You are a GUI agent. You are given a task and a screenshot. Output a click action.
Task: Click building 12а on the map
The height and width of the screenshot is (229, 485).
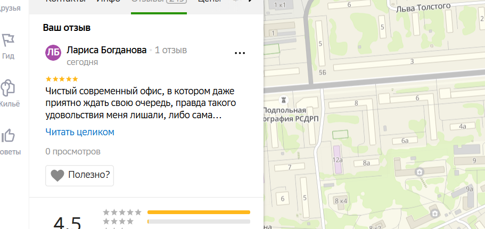[x=338, y=160]
